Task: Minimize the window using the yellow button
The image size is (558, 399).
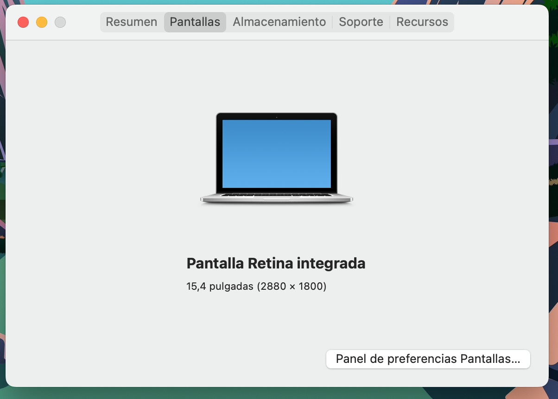Action: point(42,22)
